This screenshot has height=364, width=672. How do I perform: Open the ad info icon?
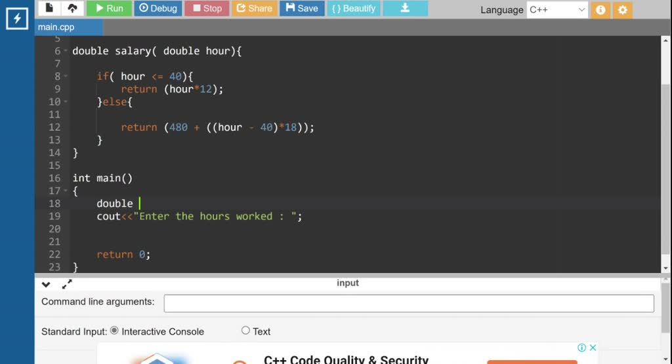coord(581,348)
